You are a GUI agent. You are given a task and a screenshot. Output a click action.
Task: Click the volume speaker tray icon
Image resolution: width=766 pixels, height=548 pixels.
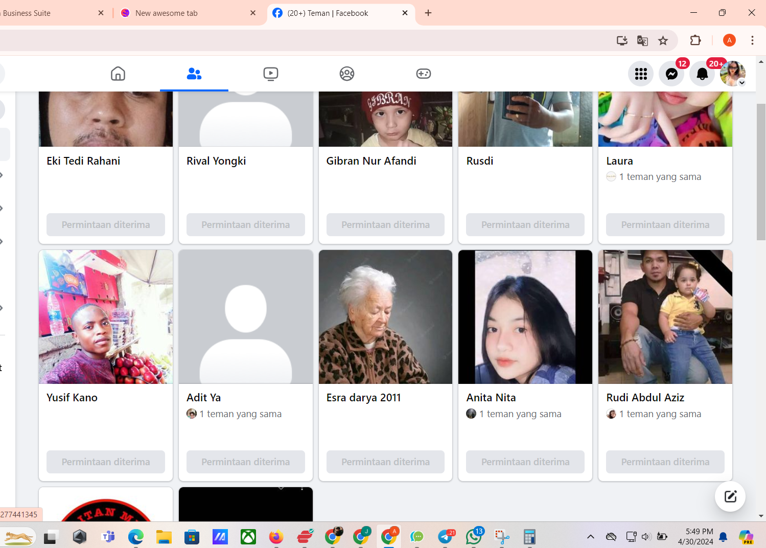tap(646, 537)
